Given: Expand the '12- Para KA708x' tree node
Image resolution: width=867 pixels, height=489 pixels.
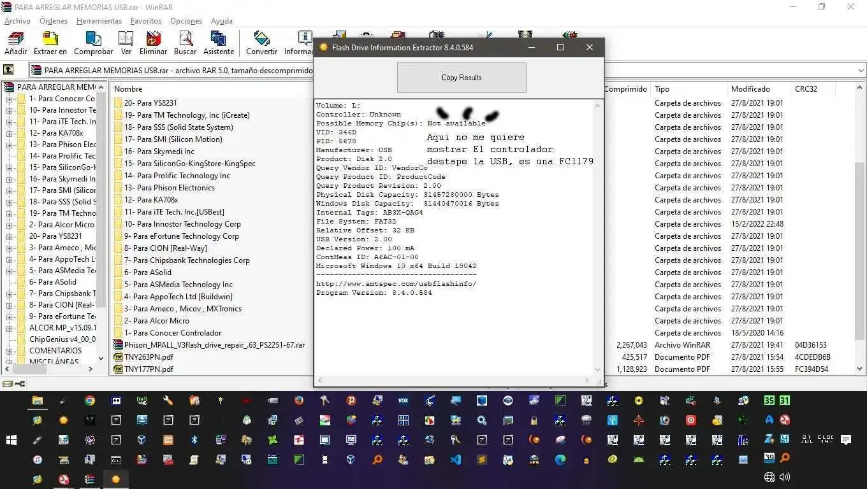Looking at the screenshot, I should pos(10,133).
